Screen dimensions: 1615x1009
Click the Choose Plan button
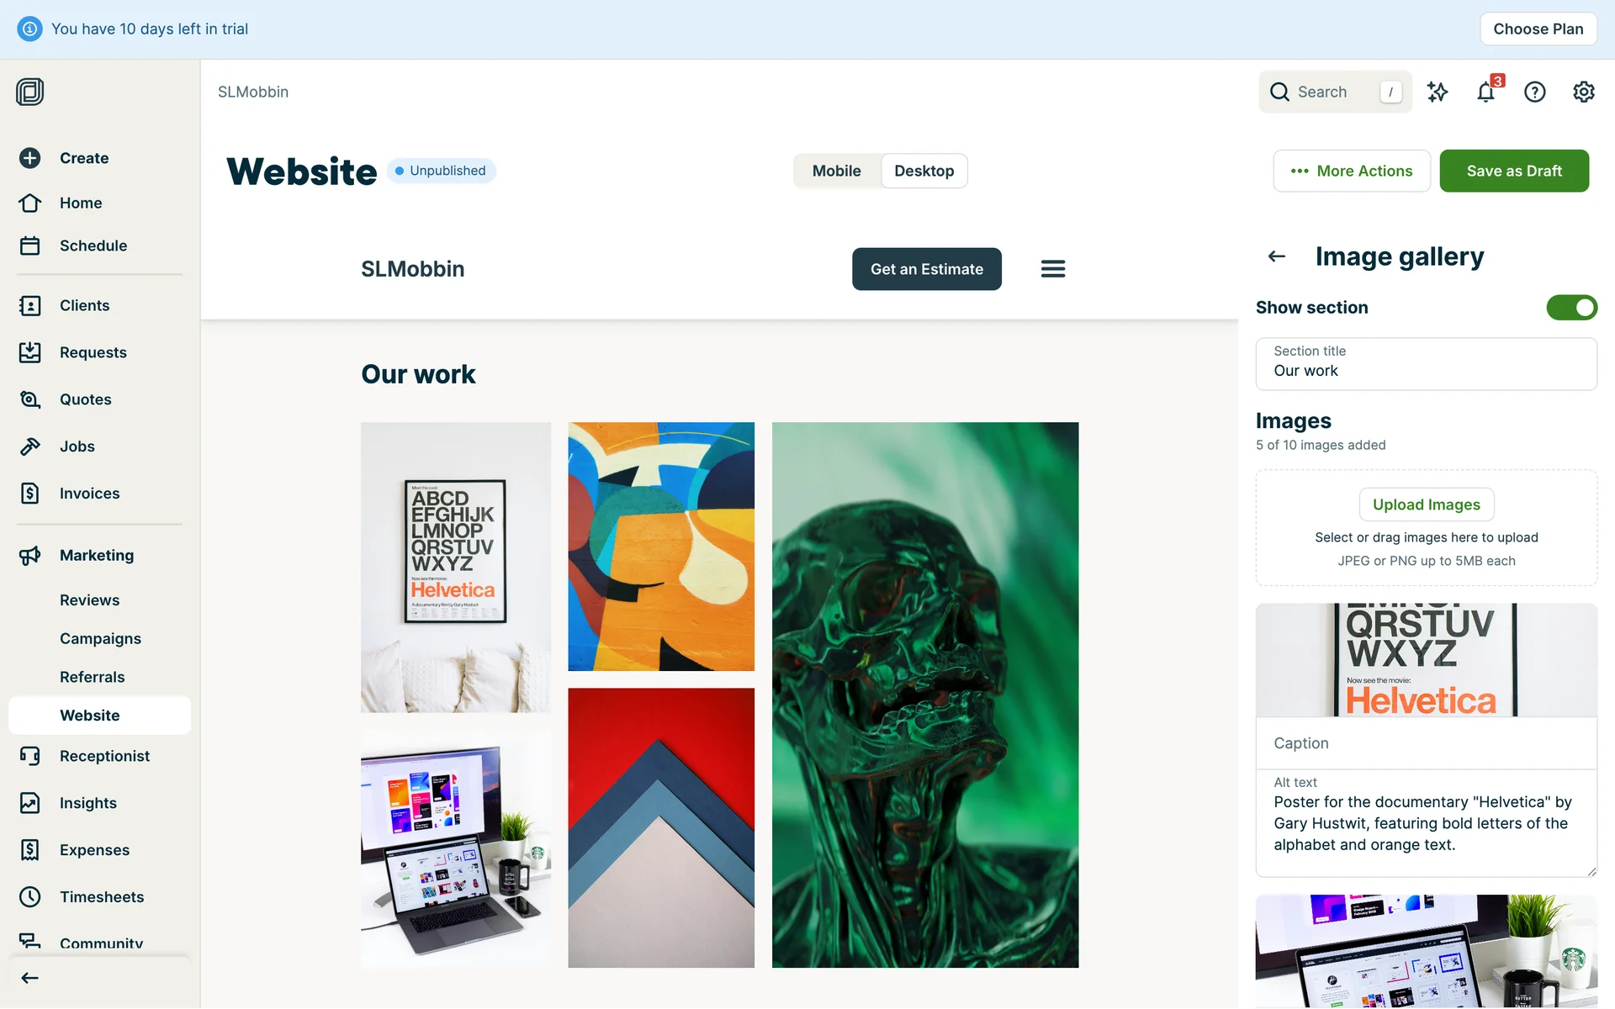tap(1538, 29)
